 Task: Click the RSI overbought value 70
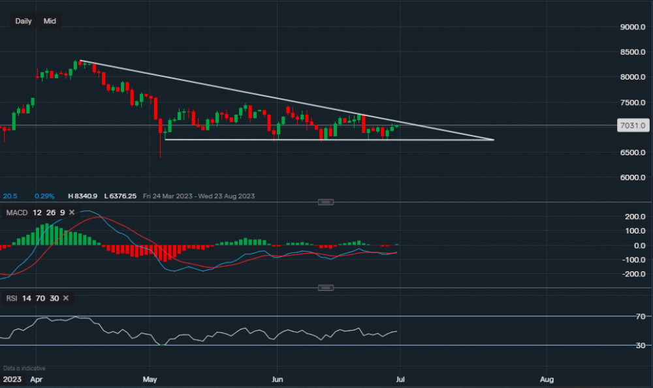click(40, 298)
